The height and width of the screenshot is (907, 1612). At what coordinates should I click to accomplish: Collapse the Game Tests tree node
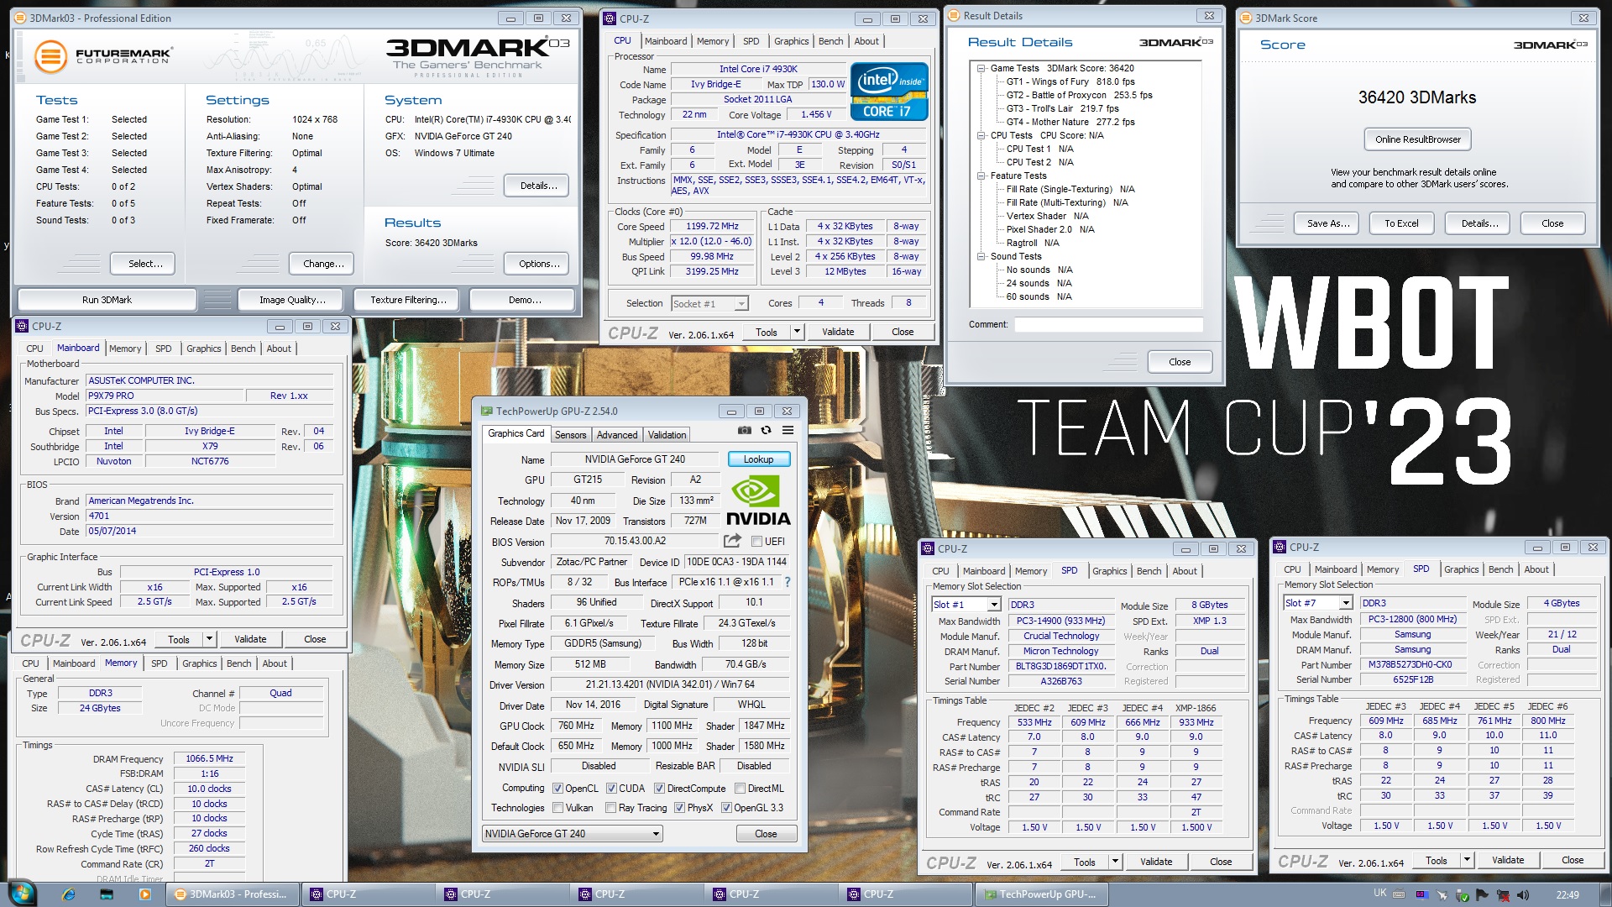(x=981, y=68)
